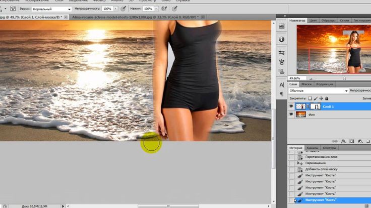Open the Brush Presets dock icon
371x208 pixels.
(x=282, y=53)
